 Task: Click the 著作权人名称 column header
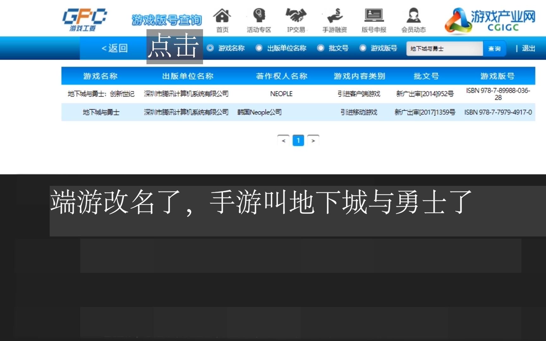pyautogui.click(x=282, y=76)
